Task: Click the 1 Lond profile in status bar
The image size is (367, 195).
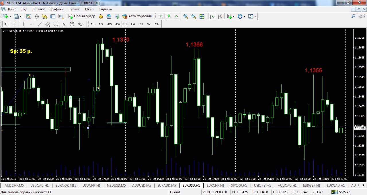Action: tap(175, 192)
